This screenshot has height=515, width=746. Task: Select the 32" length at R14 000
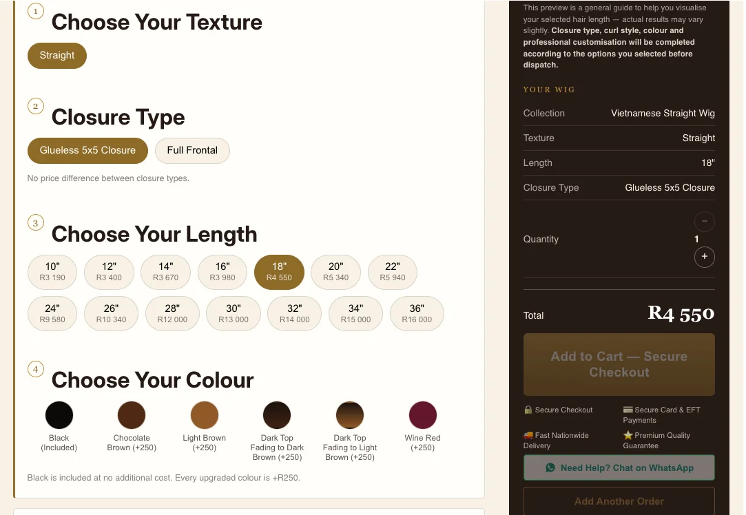[x=295, y=314]
